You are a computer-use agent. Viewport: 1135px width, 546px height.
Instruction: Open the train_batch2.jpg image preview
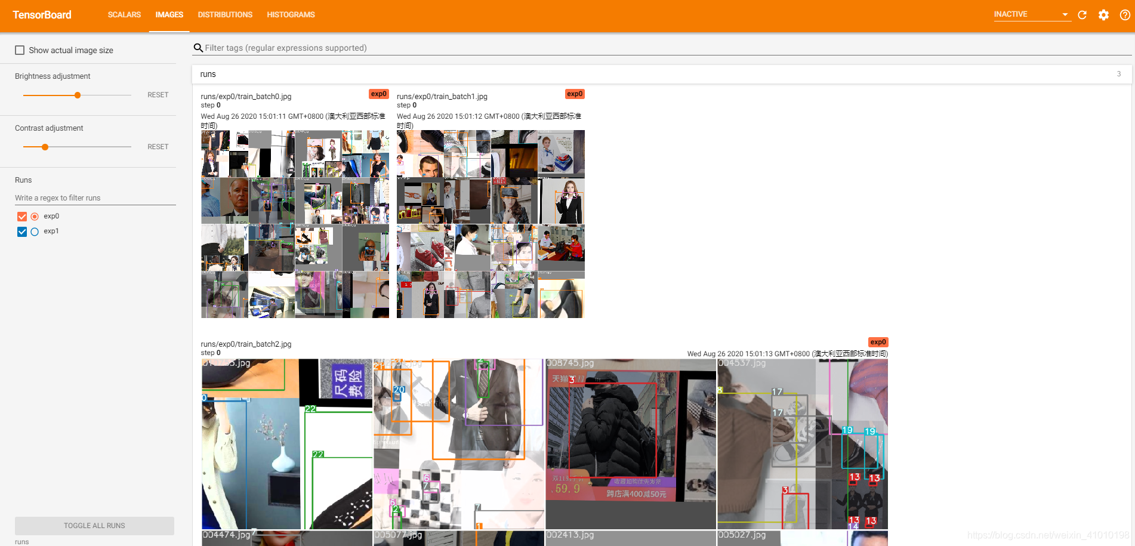coord(545,452)
